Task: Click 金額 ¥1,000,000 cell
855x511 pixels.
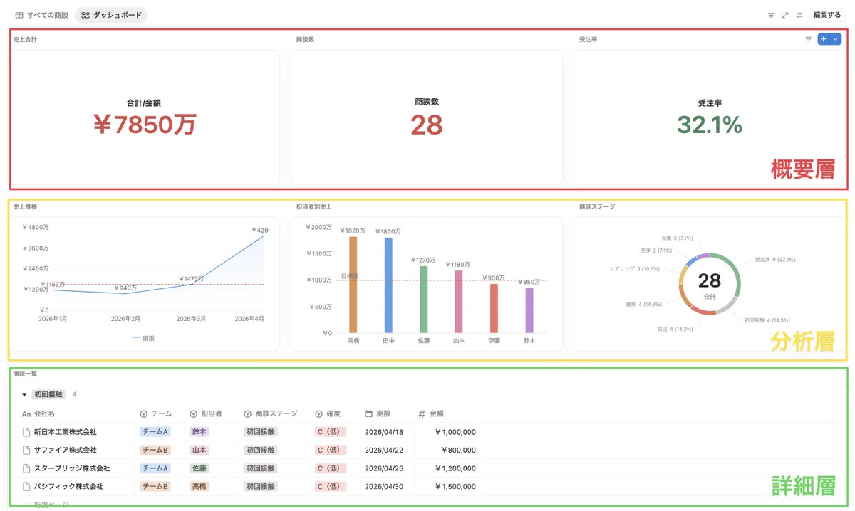Action: click(455, 432)
